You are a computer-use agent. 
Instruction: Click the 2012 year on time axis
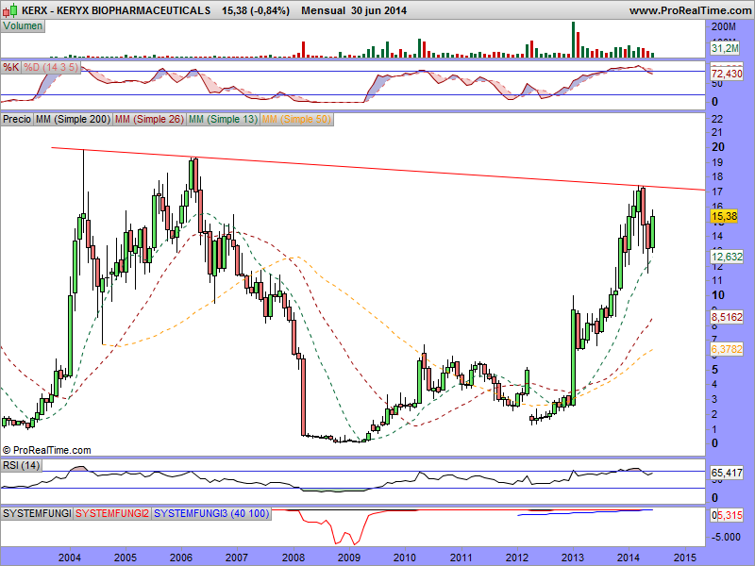click(x=517, y=558)
